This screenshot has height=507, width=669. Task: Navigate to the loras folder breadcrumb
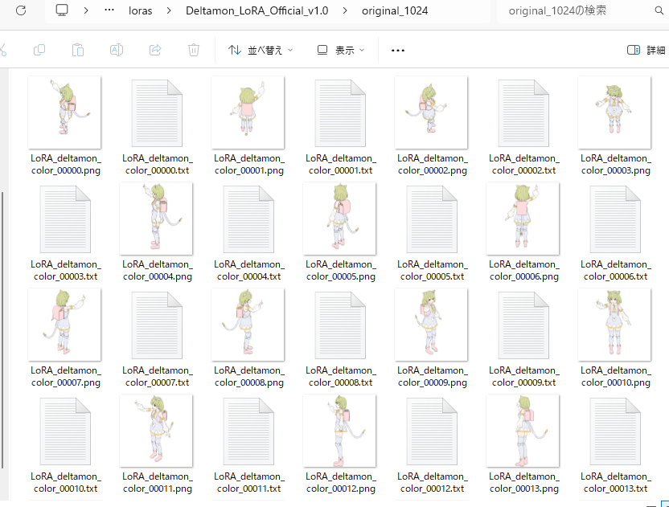[141, 10]
